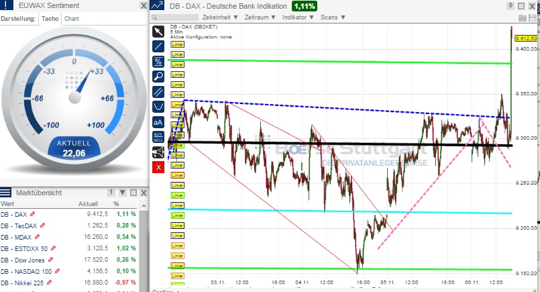
Task: Click the pencil icon next to DB - NASDAQ 100
Action: (58, 271)
